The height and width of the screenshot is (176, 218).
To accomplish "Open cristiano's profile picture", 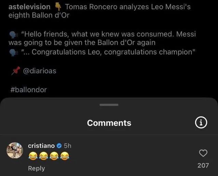I will point(15,150).
